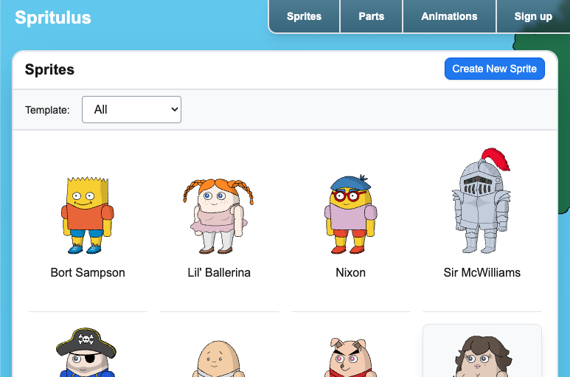The image size is (570, 377).
Task: Click the Spritulus site logo
Action: coord(53,18)
